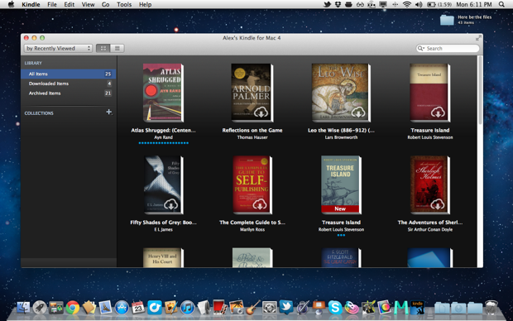Open Spotlight search icon
Screen dimensions: 513x321
pyautogui.click(x=501, y=5)
